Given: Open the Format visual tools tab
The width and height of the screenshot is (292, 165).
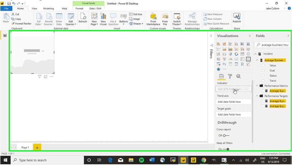Looking at the screenshot, I should 79,9.
